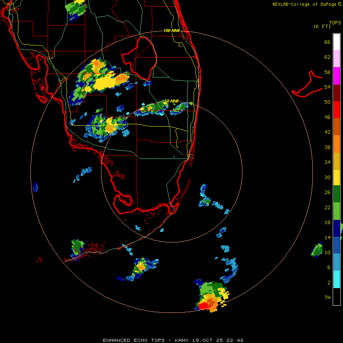The height and width of the screenshot is (343, 343).
Task: Click the 6 legend value
Action: pos(329,267)
